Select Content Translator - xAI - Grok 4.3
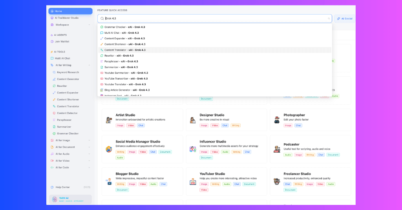Image resolution: width=402 pixels, height=210 pixels. pyautogui.click(x=215, y=50)
